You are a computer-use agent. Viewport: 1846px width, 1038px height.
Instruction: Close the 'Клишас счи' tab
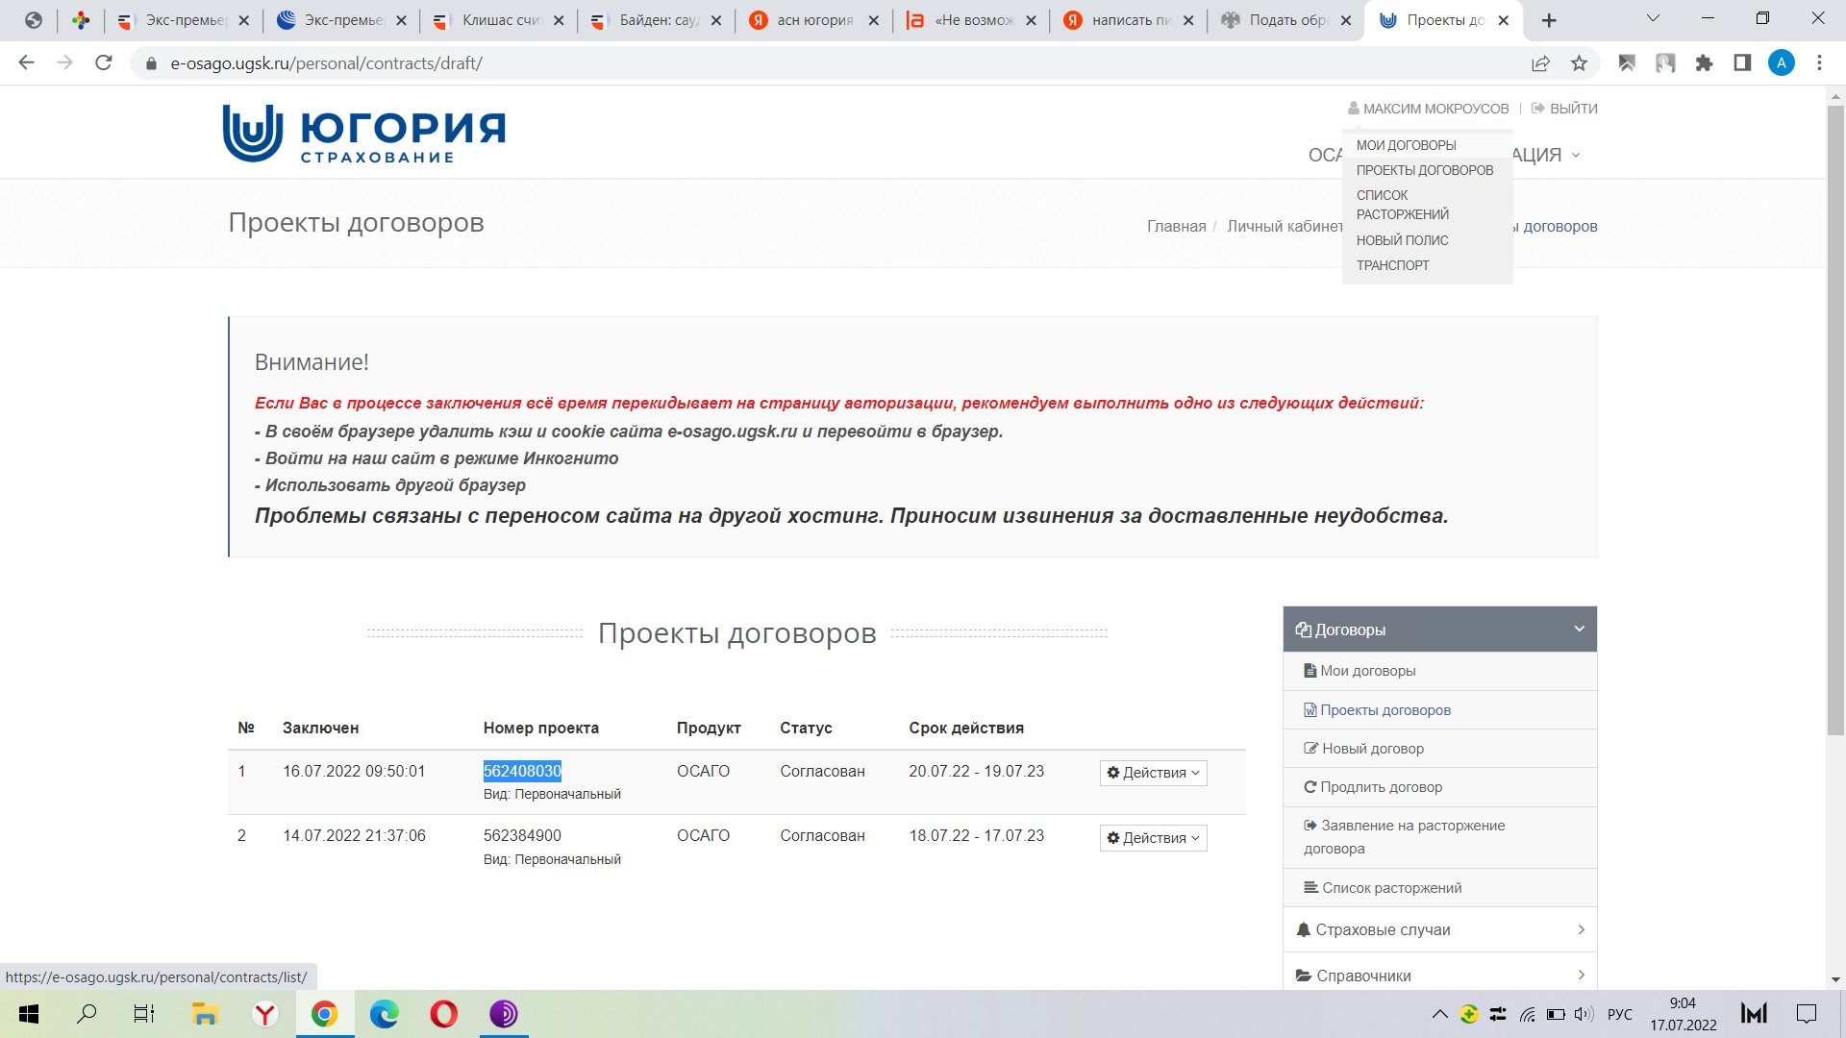559,20
